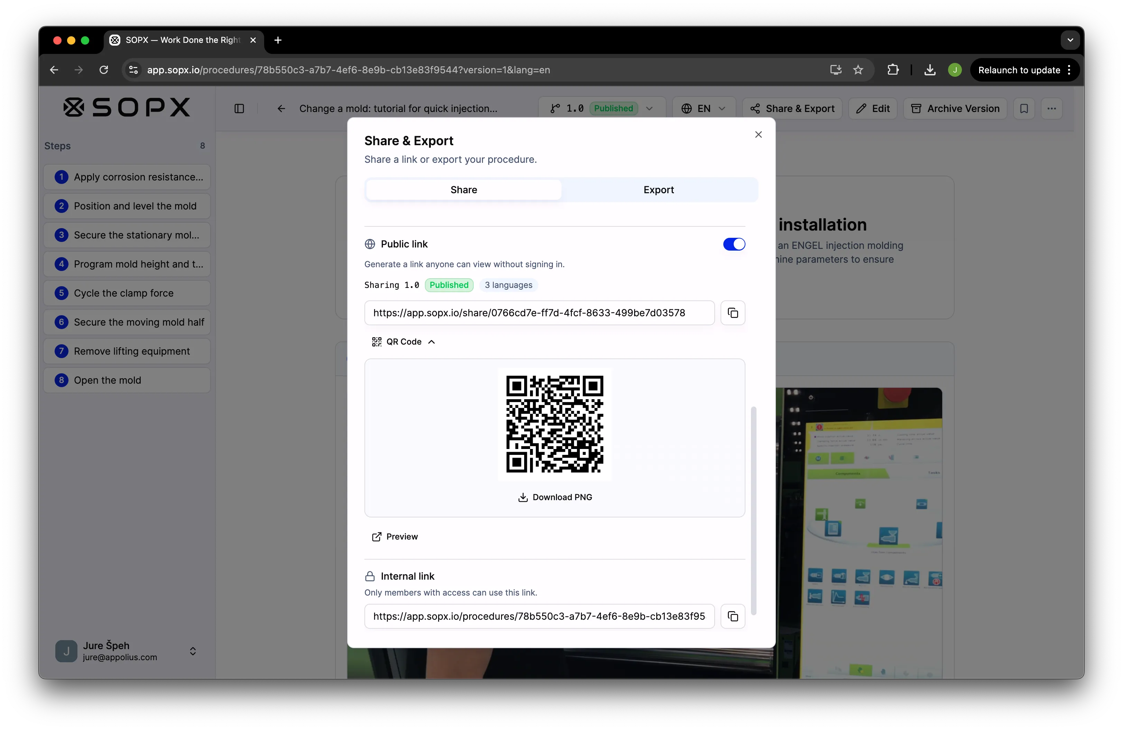This screenshot has width=1123, height=730.
Task: Click the public share URL field
Action: tap(539, 313)
